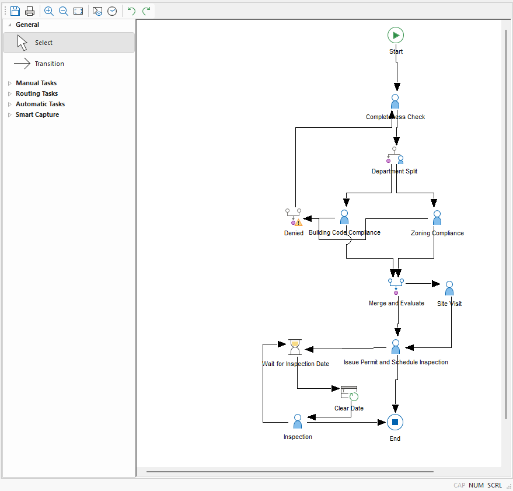The width and height of the screenshot is (513, 491).
Task: Click the Department Split label text
Action: coord(395,171)
